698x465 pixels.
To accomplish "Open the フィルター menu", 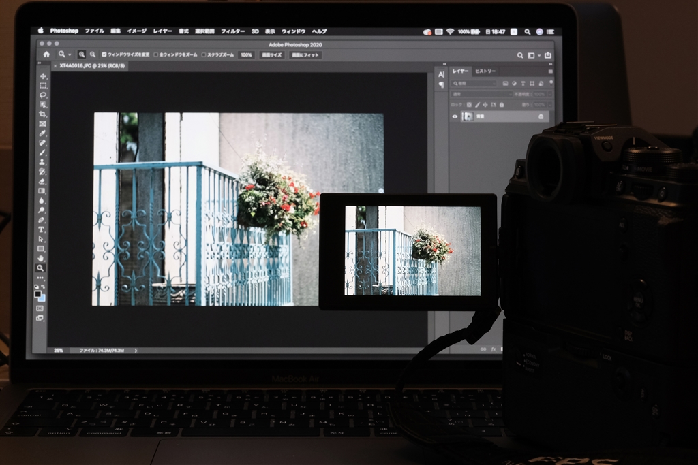I will click(234, 31).
